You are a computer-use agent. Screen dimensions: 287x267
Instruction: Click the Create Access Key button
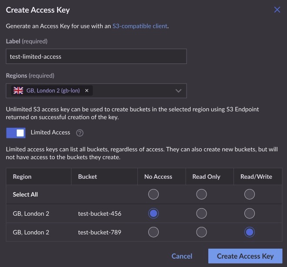[x=245, y=256]
